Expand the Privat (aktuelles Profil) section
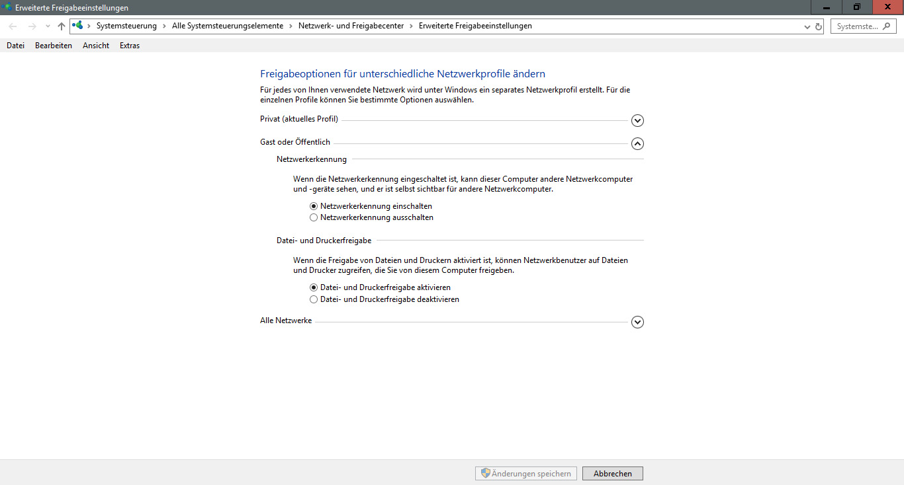Viewport: 904px width, 485px height. click(637, 121)
